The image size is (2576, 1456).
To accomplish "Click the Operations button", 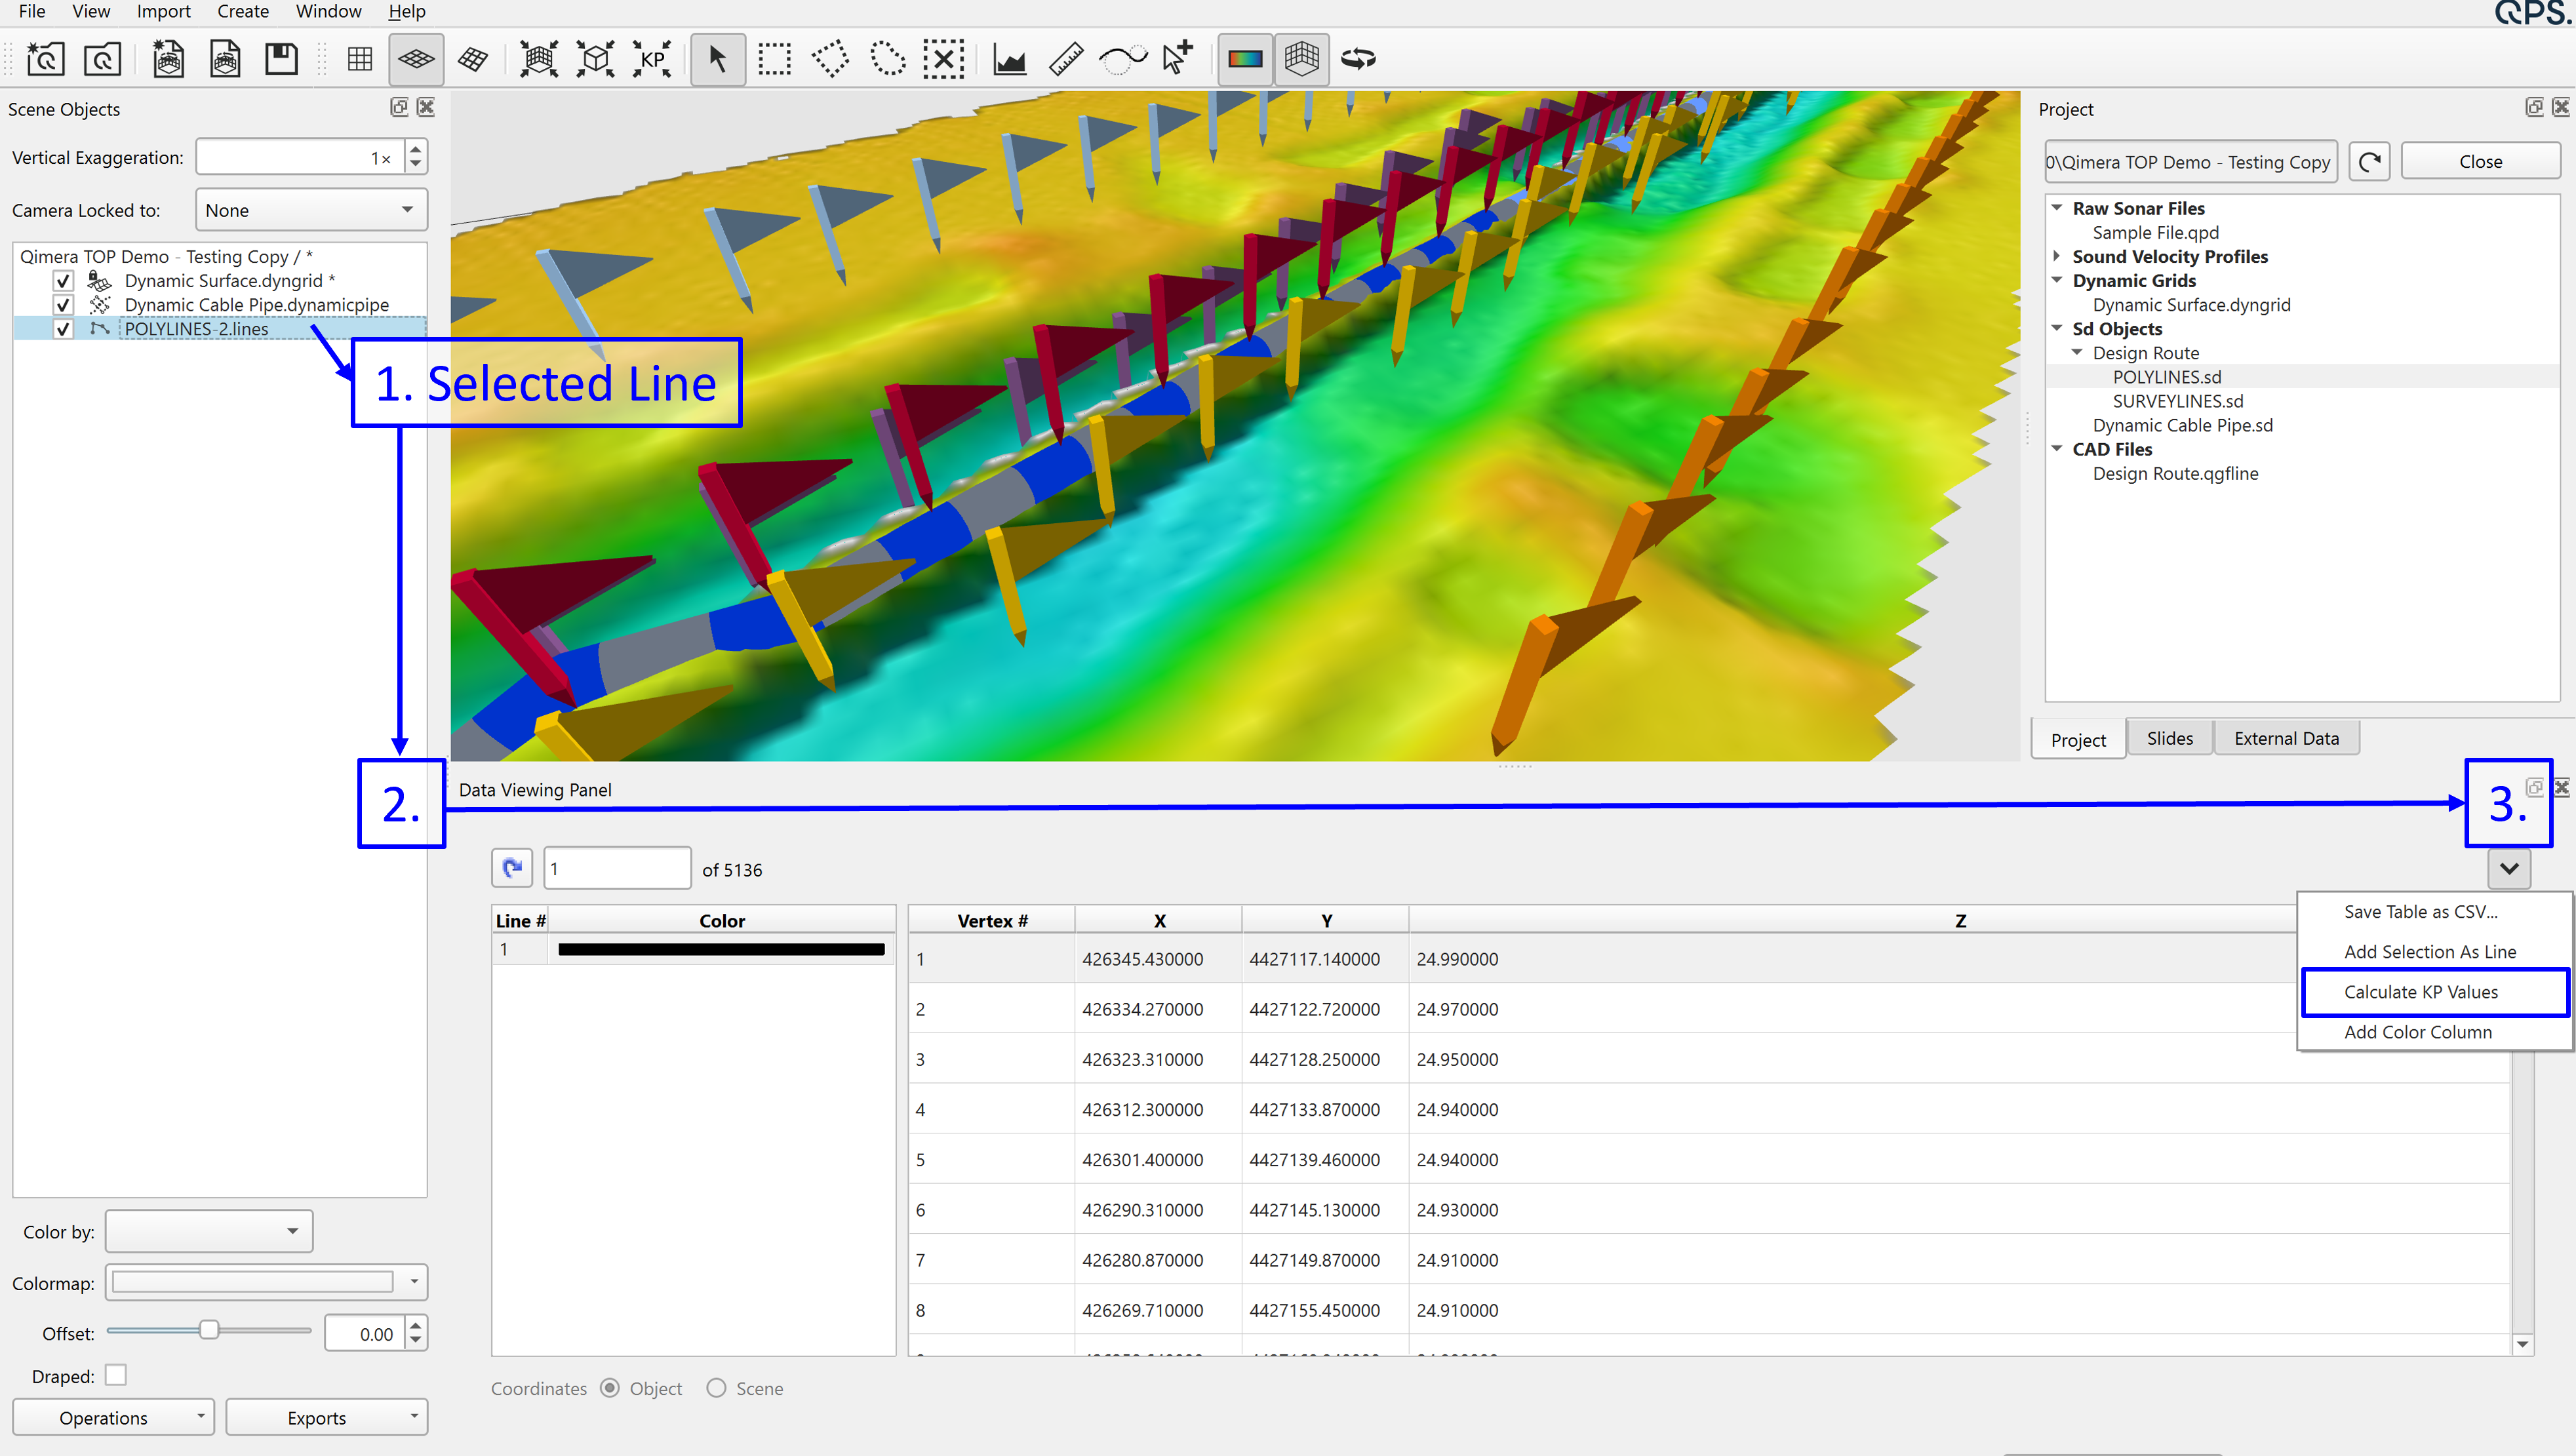I will click(x=113, y=1417).
